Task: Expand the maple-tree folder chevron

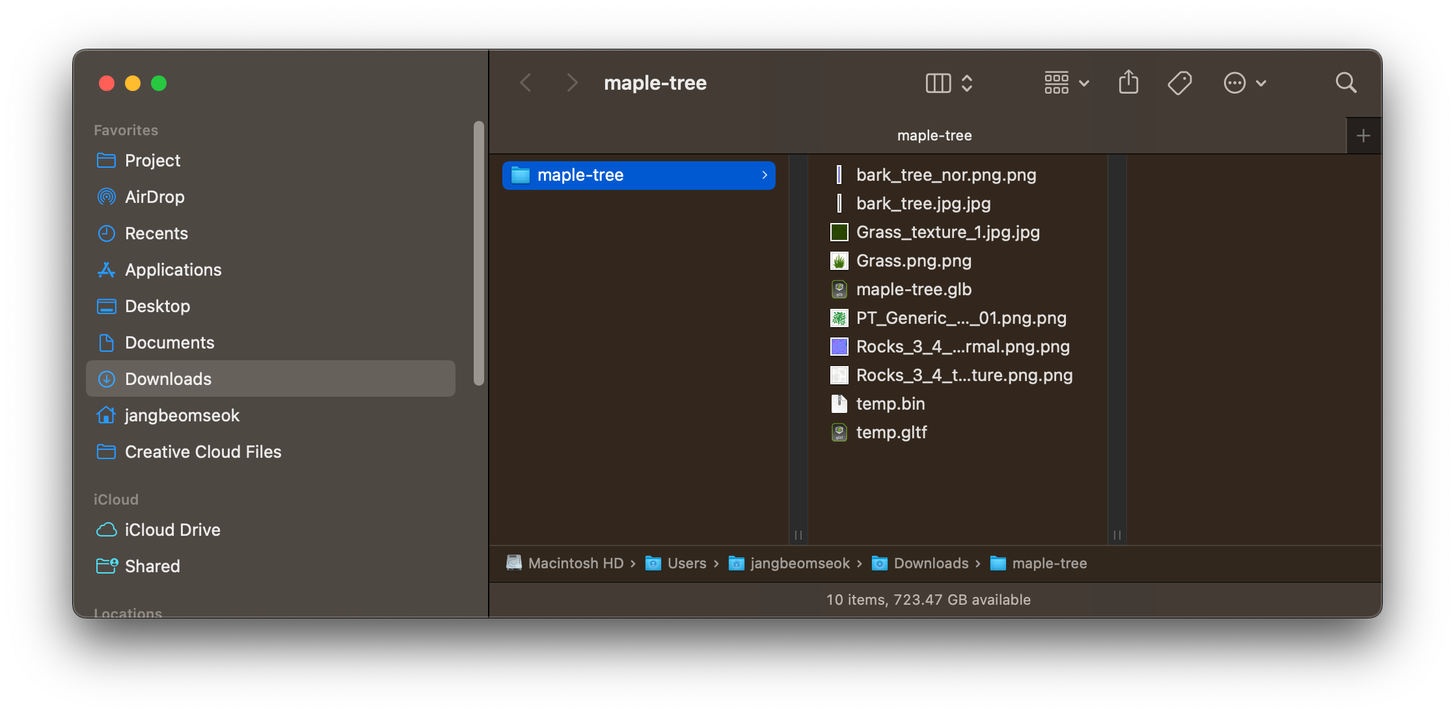Action: pyautogui.click(x=764, y=175)
